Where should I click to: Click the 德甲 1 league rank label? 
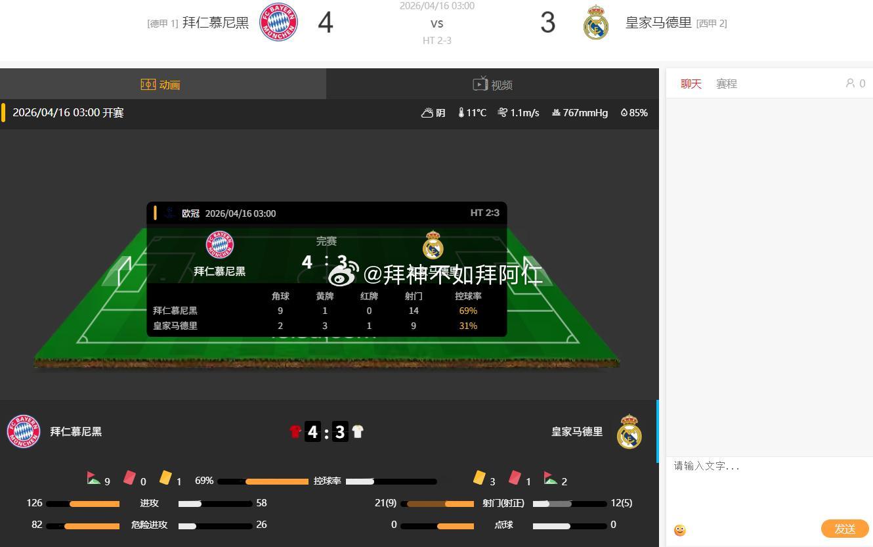click(x=163, y=24)
